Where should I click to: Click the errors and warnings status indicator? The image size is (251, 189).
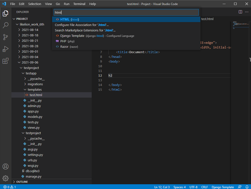(x=10, y=187)
